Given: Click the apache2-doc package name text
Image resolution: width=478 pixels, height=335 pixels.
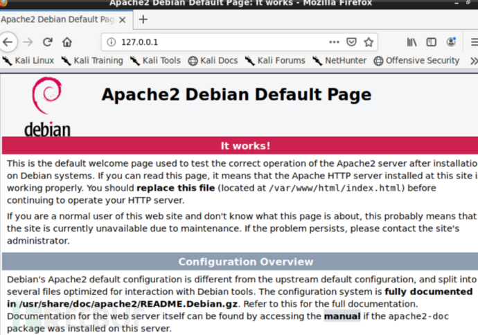Looking at the screenshot, I should pos(418,316).
